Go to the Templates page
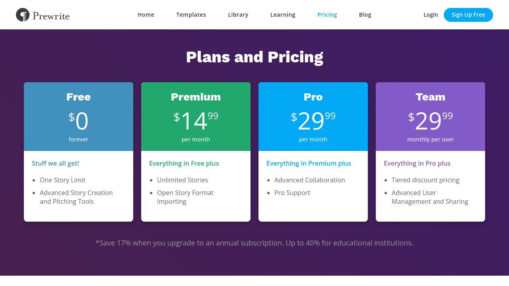This screenshot has height=286, width=509. [191, 15]
